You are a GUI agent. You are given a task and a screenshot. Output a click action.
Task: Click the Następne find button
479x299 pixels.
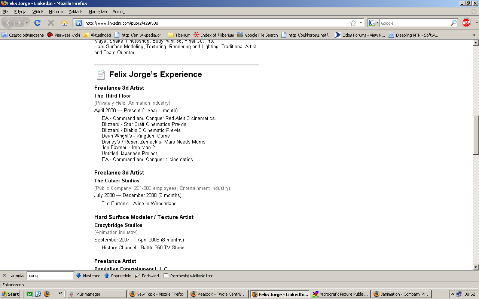(x=88, y=276)
